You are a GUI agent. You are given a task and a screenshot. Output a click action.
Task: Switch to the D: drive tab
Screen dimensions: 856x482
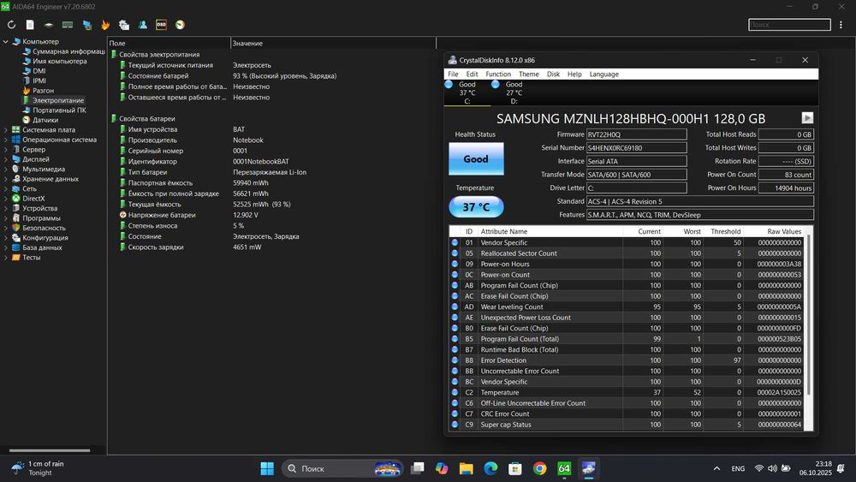click(514, 92)
